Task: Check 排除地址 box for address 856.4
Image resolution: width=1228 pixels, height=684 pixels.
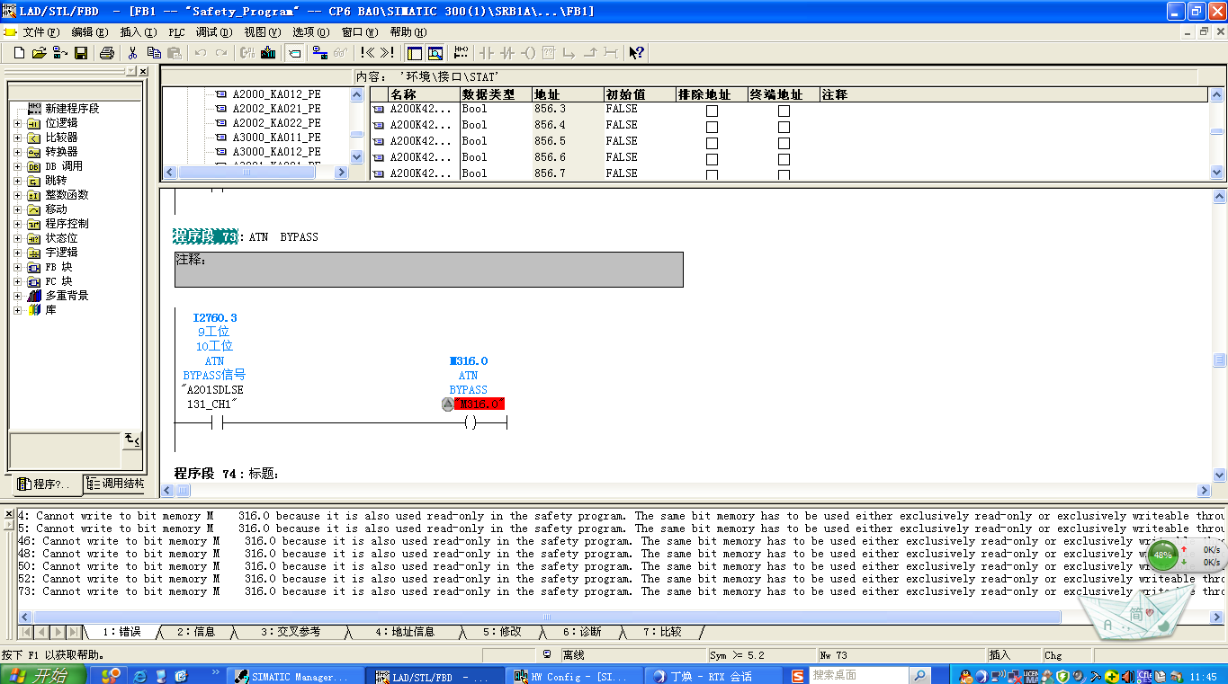Action: 712,127
